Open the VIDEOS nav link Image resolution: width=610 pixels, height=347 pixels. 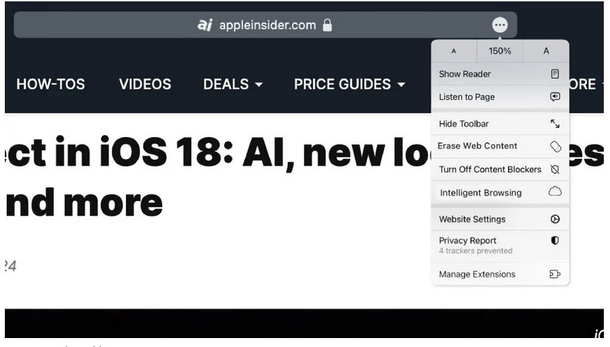click(145, 84)
